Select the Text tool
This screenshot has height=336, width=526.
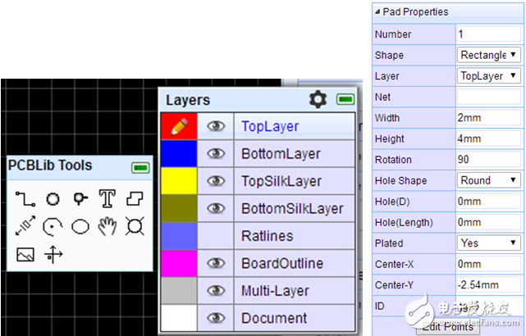[x=107, y=198]
